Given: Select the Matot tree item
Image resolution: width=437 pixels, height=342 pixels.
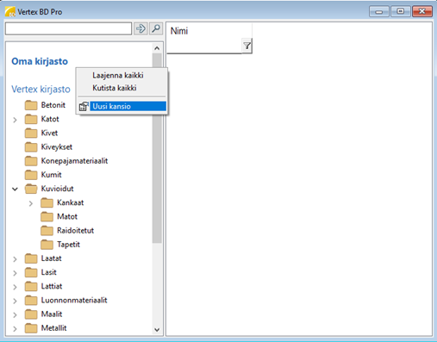Looking at the screenshot, I should click(67, 216).
